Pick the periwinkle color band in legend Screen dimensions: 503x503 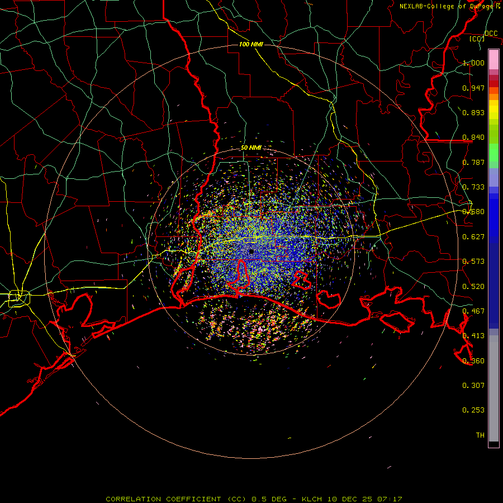pyautogui.click(x=493, y=178)
